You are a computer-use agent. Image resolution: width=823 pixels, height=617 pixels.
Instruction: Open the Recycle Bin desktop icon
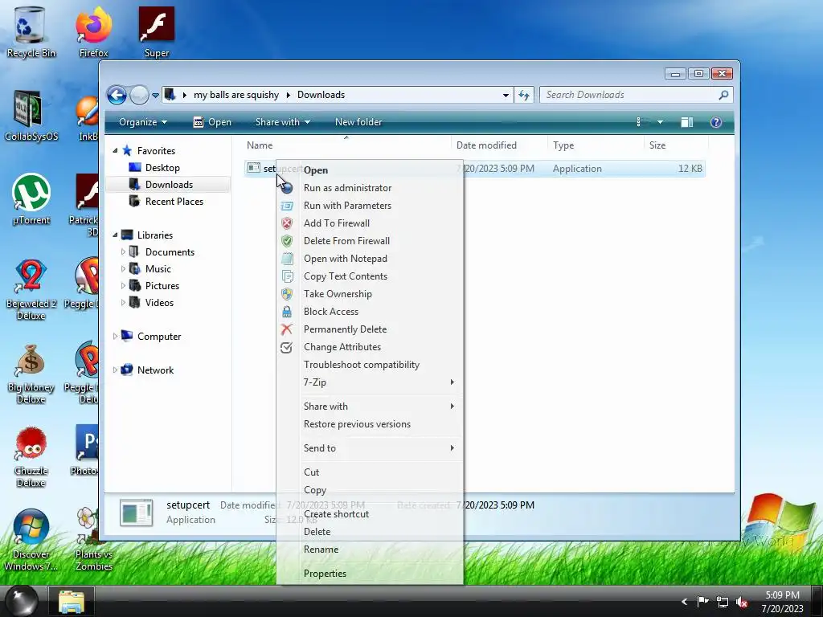coord(31,32)
